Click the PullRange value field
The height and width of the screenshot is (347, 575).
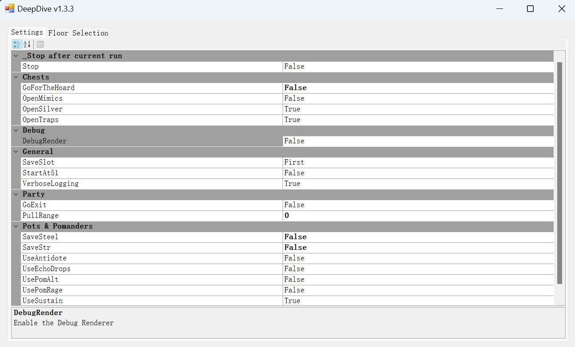[418, 216]
